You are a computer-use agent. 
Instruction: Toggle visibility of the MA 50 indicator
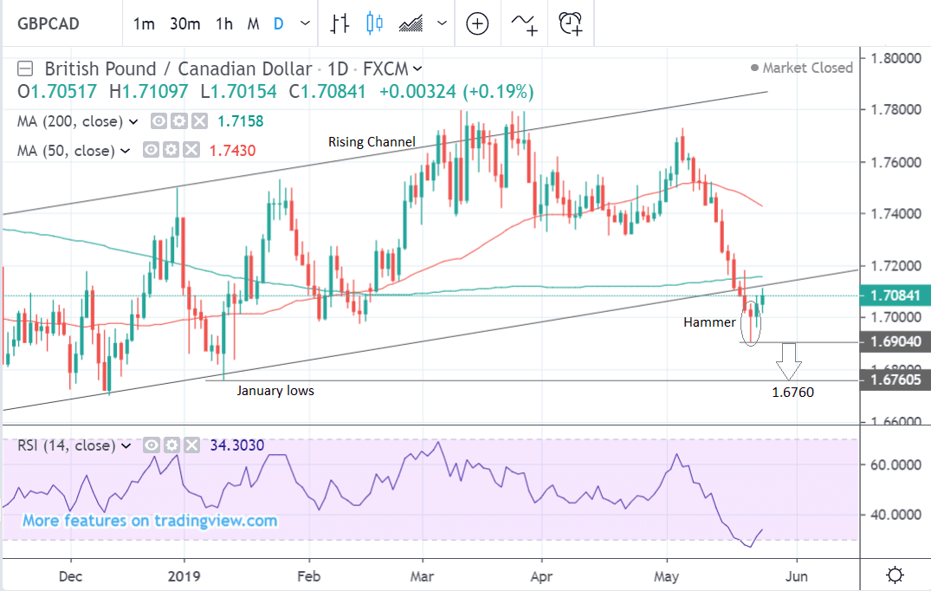tap(152, 151)
